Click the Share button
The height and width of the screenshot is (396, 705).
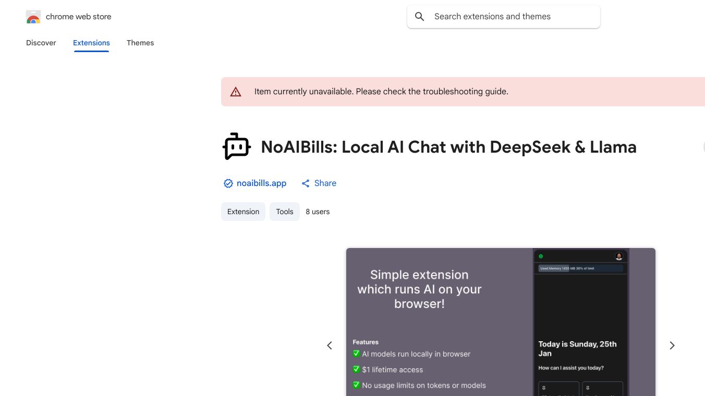coord(319,183)
